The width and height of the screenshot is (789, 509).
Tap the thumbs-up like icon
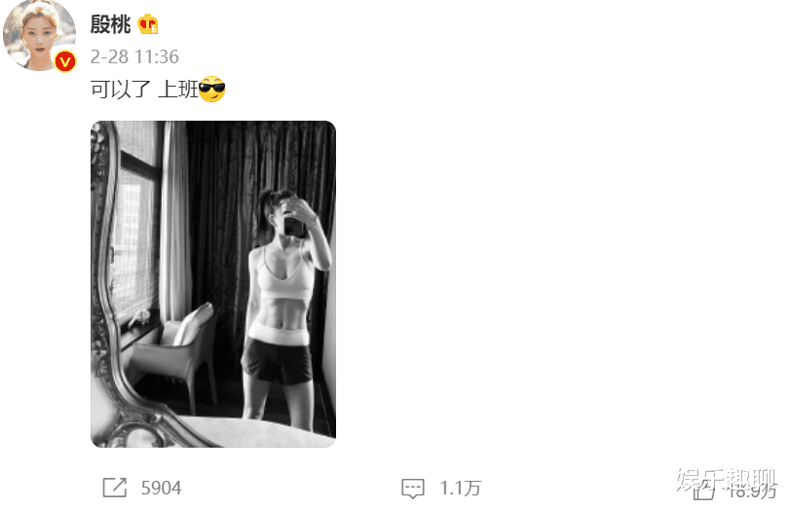coord(703,491)
